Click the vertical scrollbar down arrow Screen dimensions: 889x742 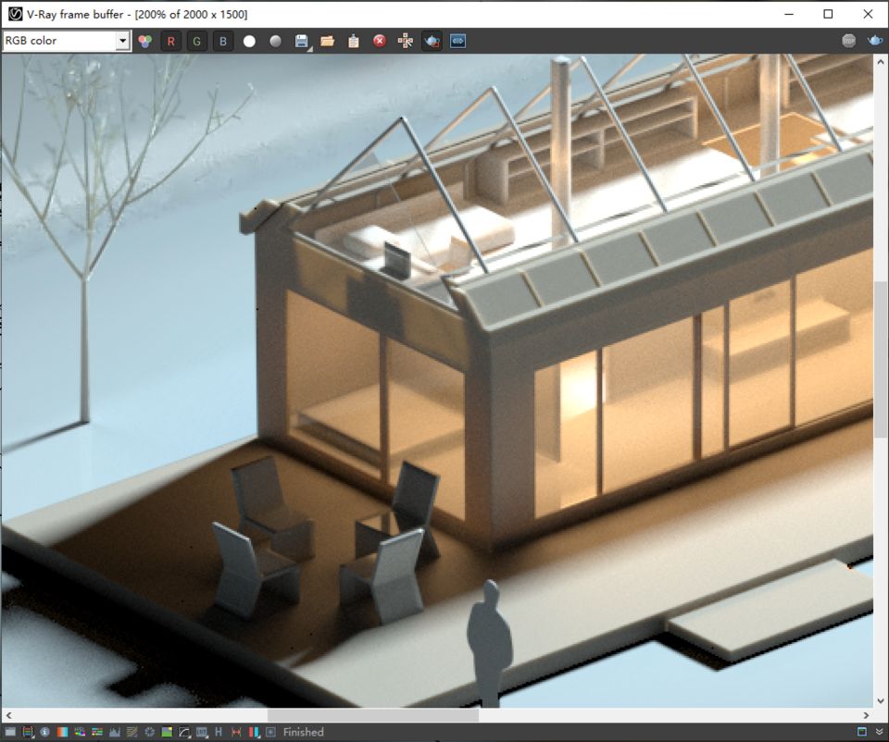click(881, 700)
